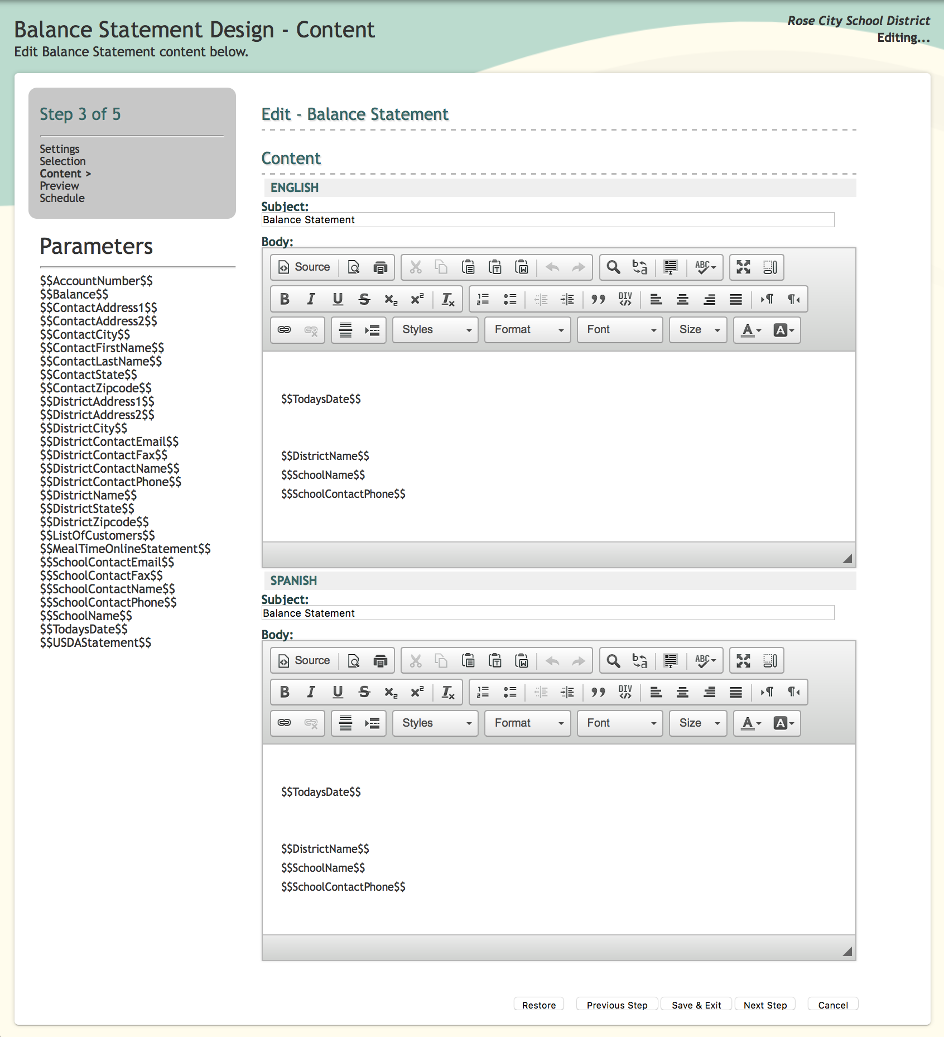
Task: Toggle Superscript in English editor
Action: (x=417, y=299)
